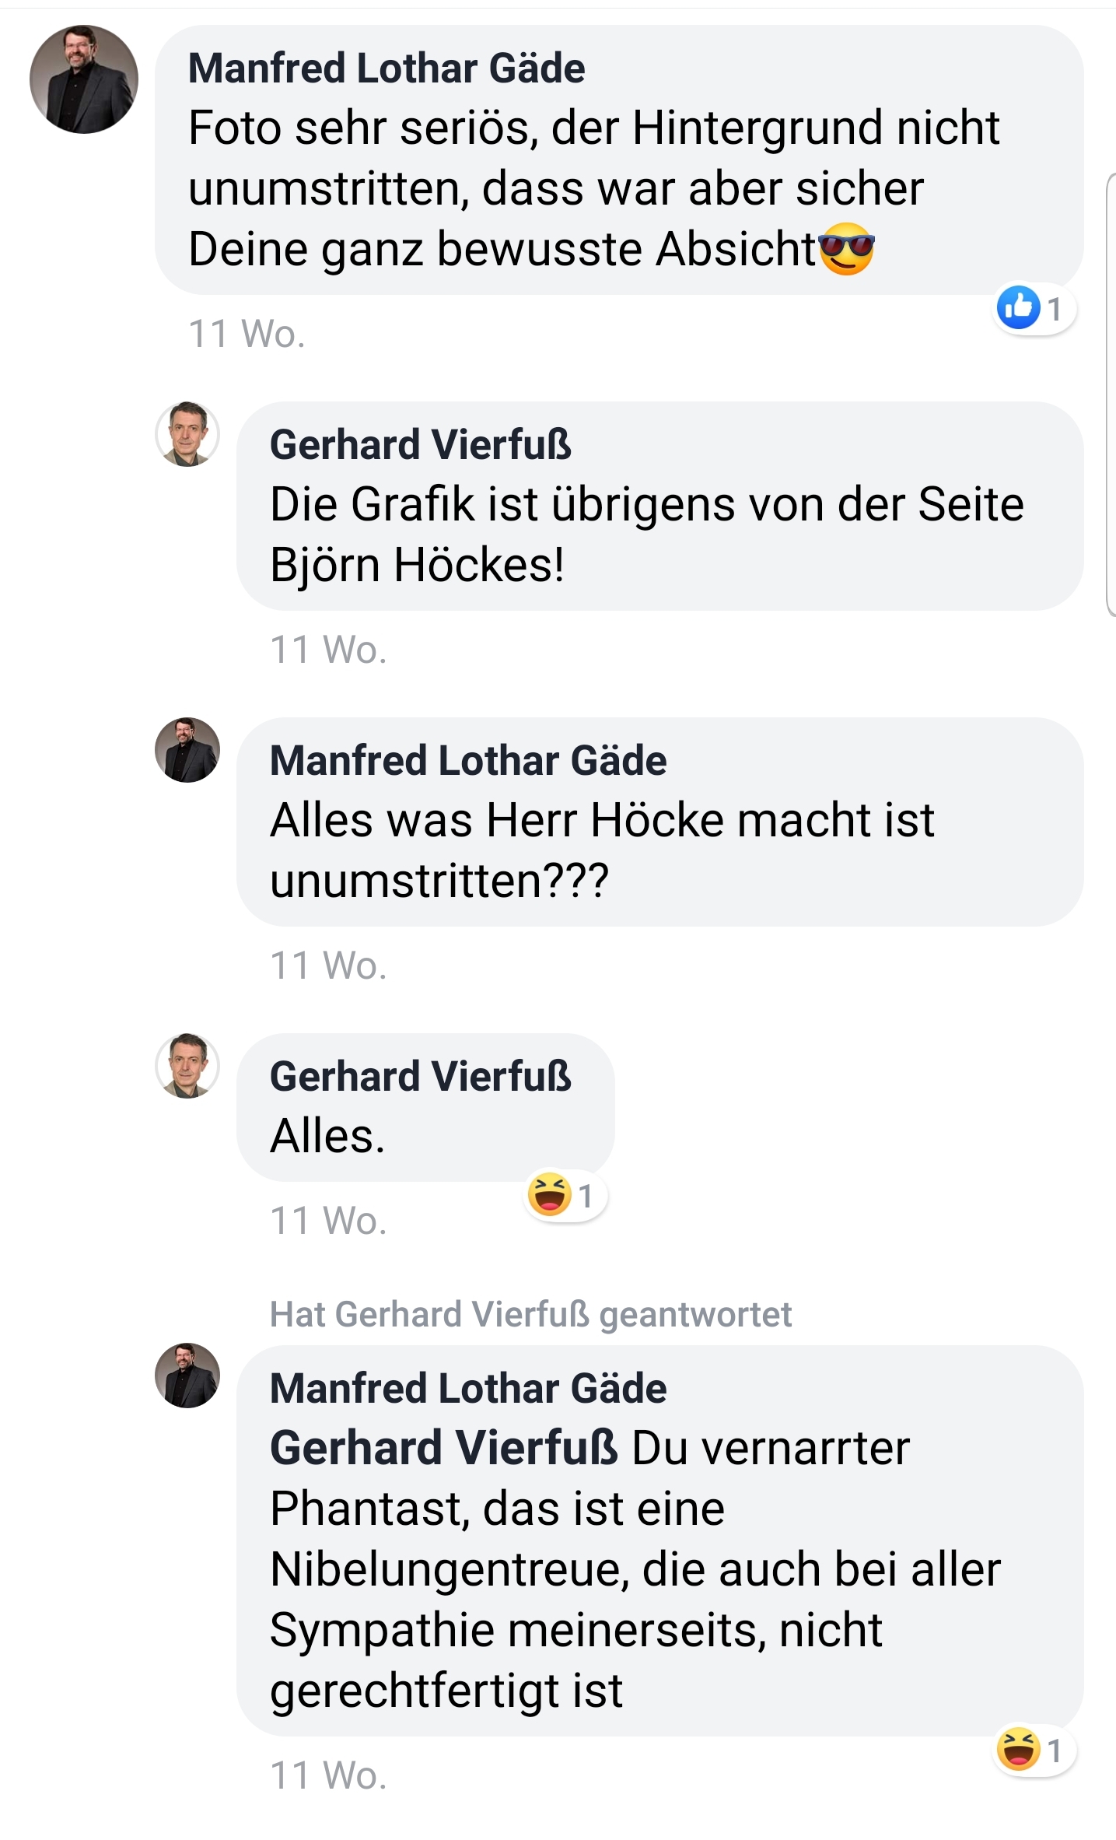1116x1840 pixels.
Task: Click Gerhard's avatar beside the "Die Grafik" comment
Action: pos(187,434)
